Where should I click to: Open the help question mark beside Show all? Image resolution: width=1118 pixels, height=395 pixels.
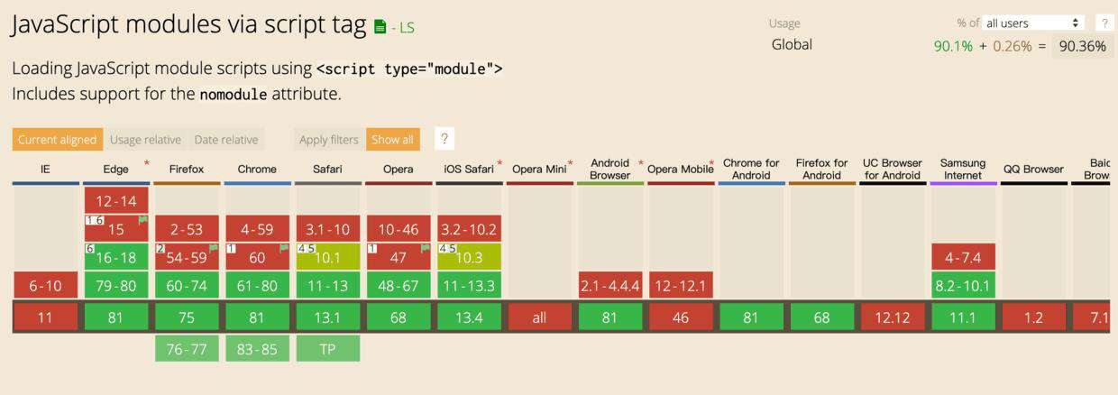click(x=444, y=139)
